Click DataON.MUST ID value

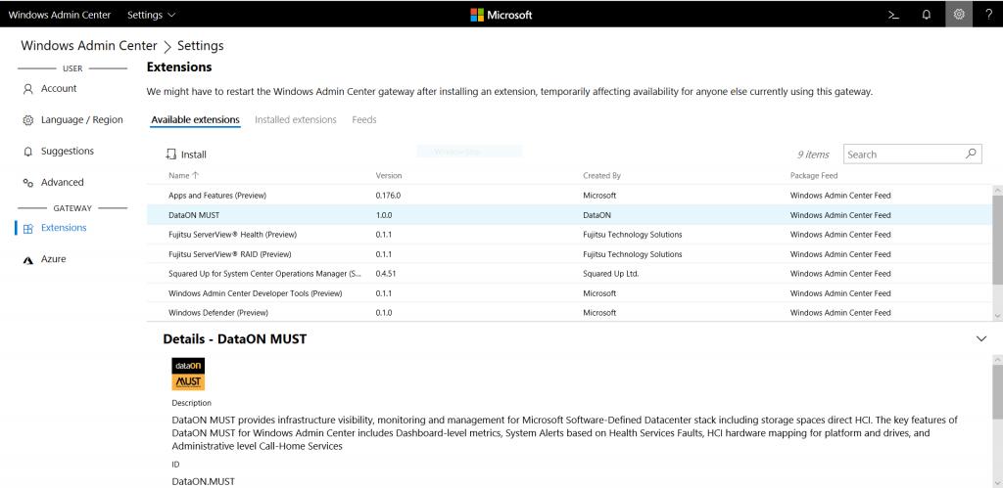203,481
